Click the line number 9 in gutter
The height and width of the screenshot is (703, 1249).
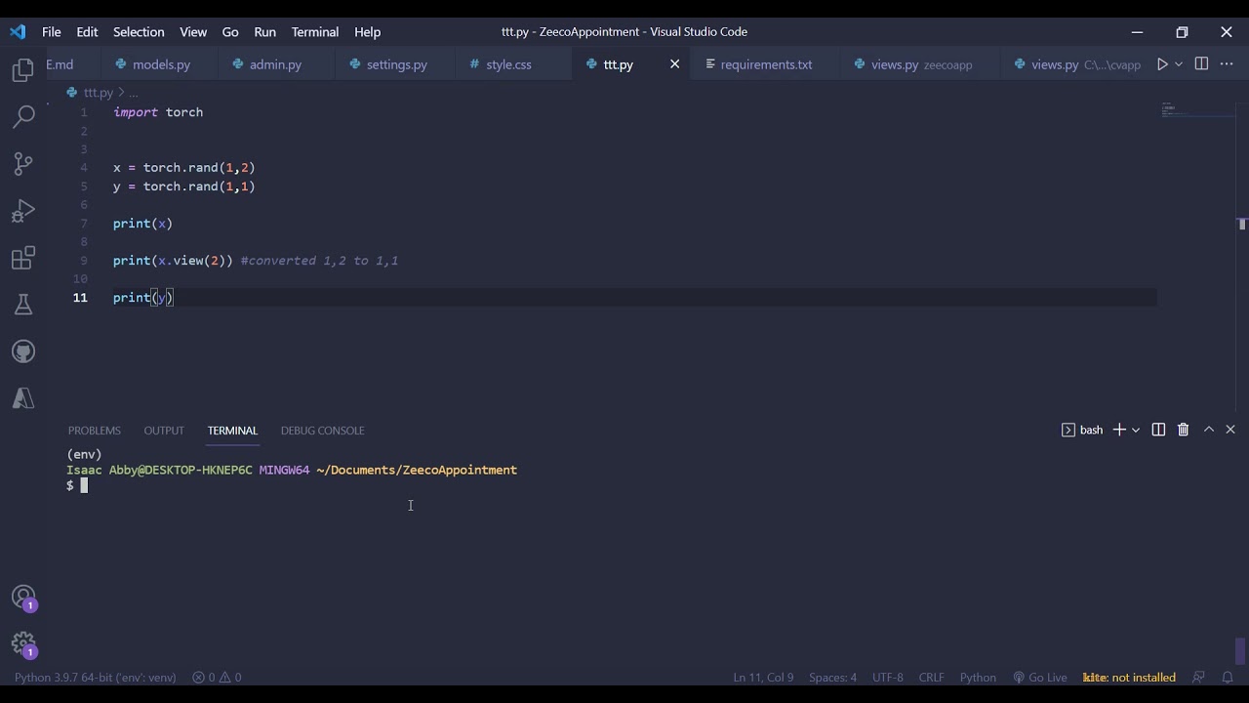[x=84, y=261]
